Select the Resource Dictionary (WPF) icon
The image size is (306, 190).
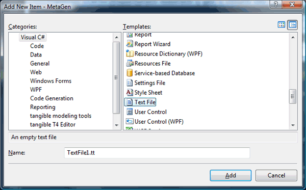130,53
